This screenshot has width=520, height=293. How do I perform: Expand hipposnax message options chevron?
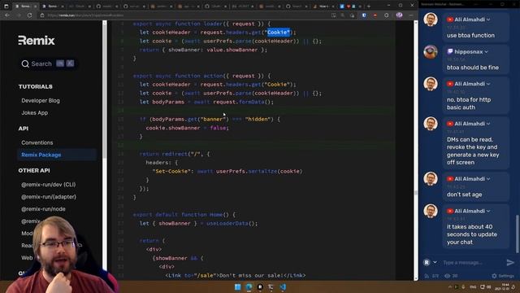(x=486, y=52)
